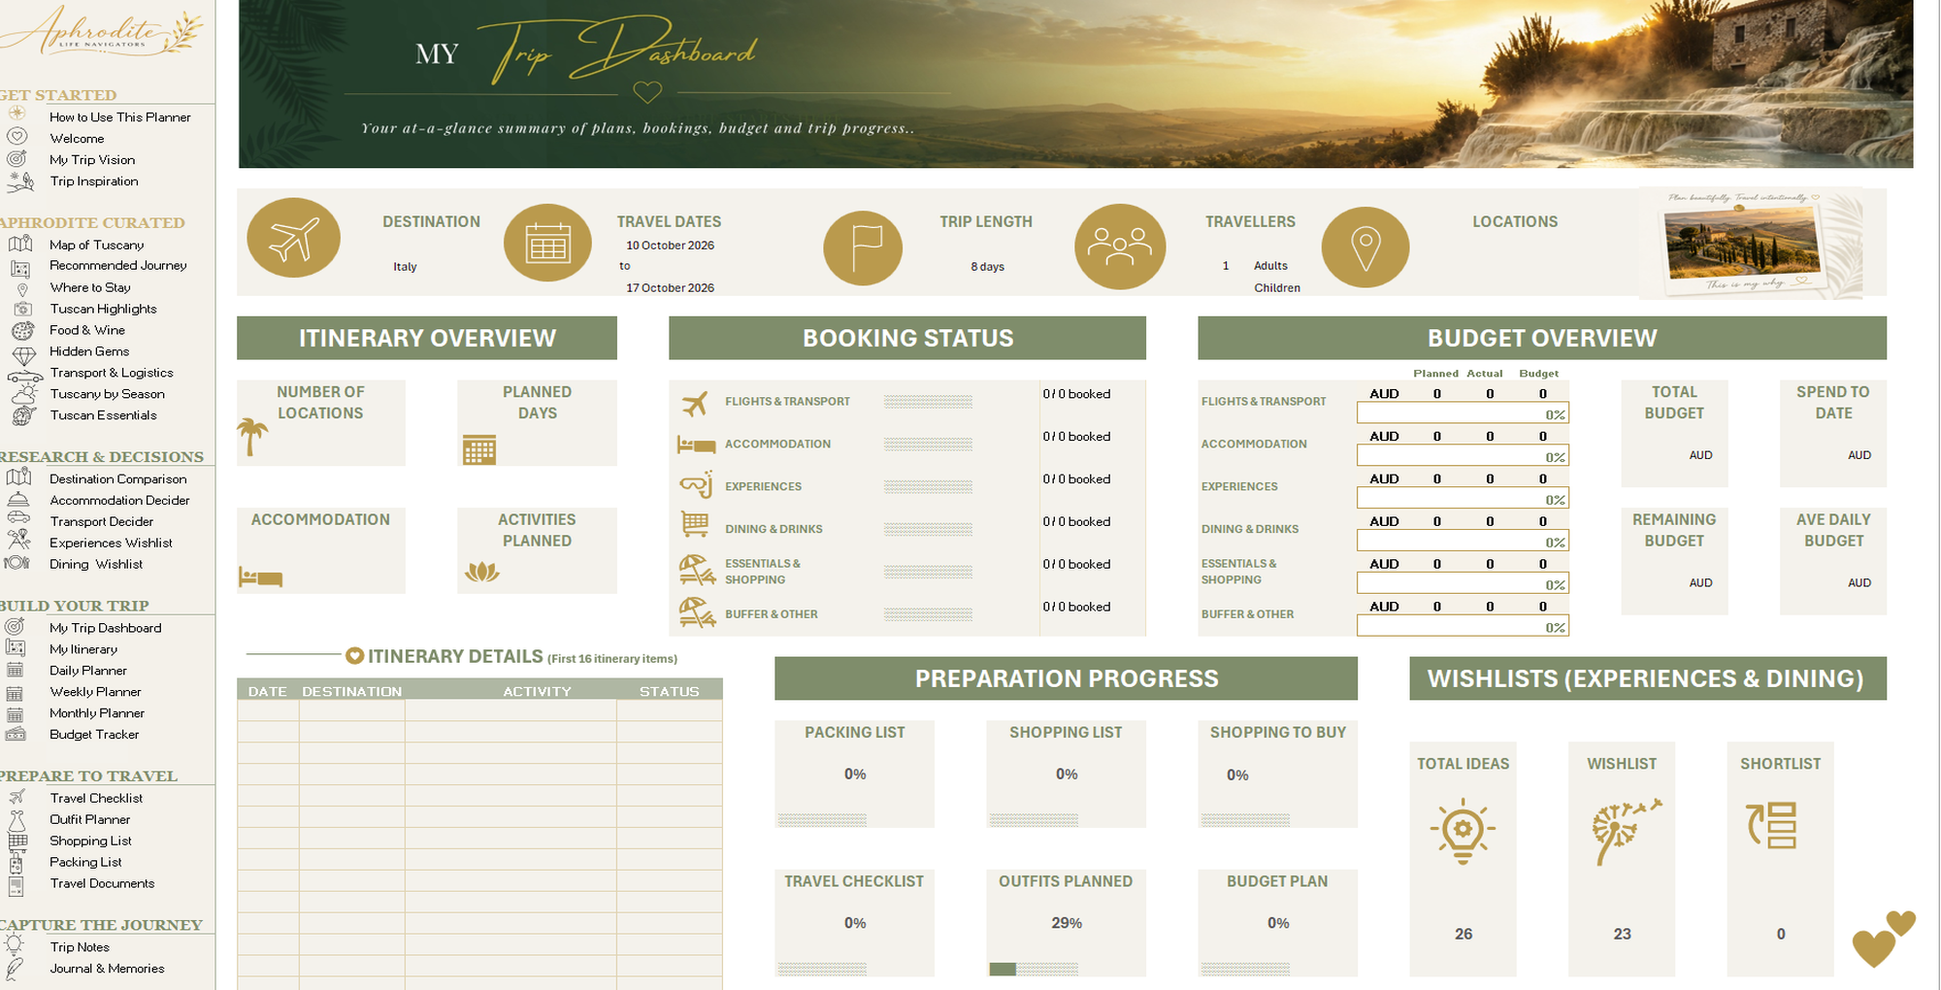This screenshot has width=1941, height=990.
Task: Go to Weekly Planner
Action: (95, 693)
